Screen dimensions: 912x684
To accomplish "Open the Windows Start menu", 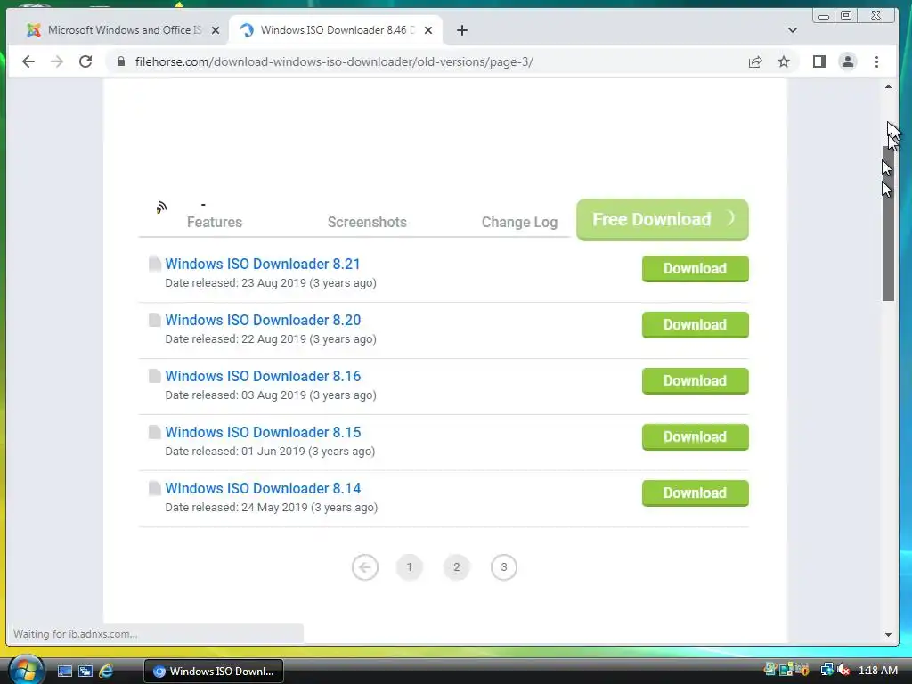I will click(26, 670).
